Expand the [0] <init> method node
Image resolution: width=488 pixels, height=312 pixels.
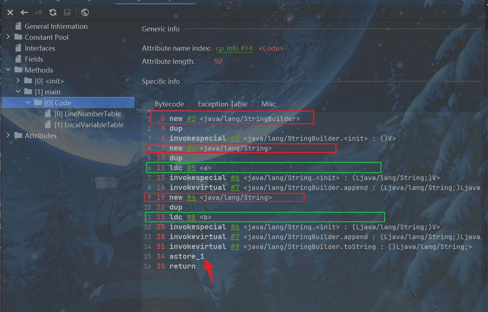(x=18, y=81)
